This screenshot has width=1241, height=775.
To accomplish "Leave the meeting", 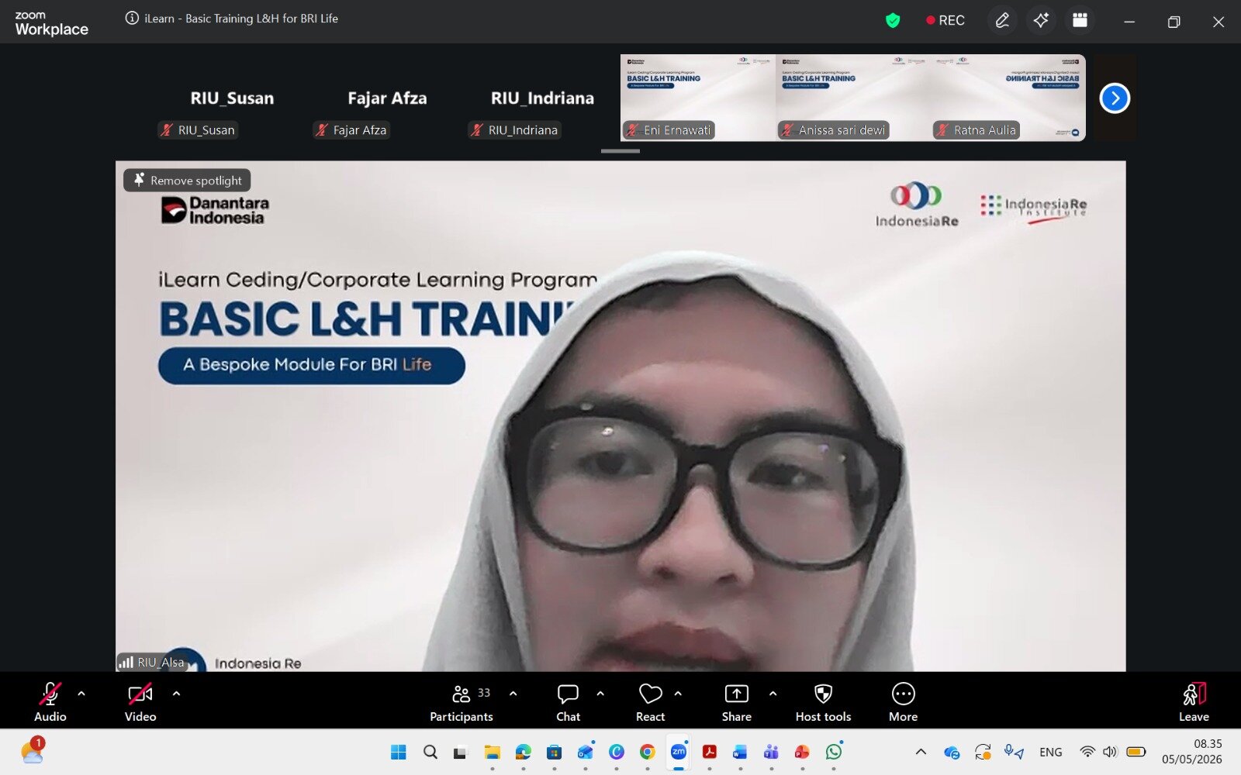I will [x=1194, y=701].
